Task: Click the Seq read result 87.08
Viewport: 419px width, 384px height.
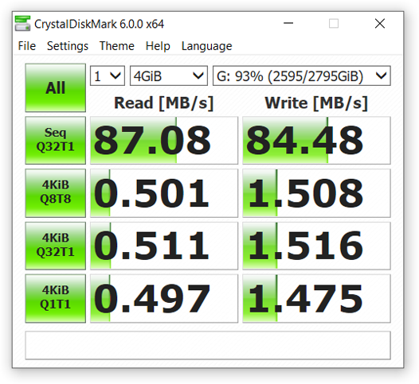Action: pyautogui.click(x=164, y=140)
